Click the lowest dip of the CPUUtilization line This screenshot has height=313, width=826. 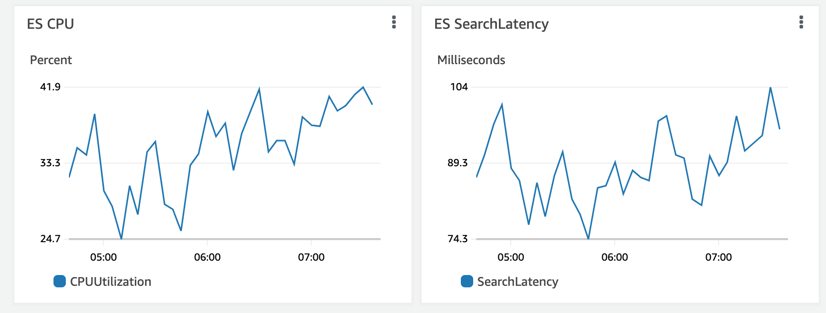click(121, 238)
